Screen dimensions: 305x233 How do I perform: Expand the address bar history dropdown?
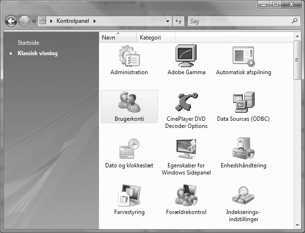pyautogui.click(x=167, y=21)
